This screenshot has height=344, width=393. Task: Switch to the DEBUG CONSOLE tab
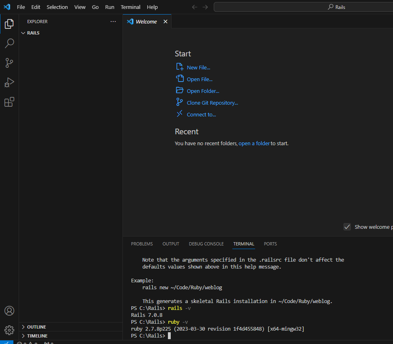206,244
